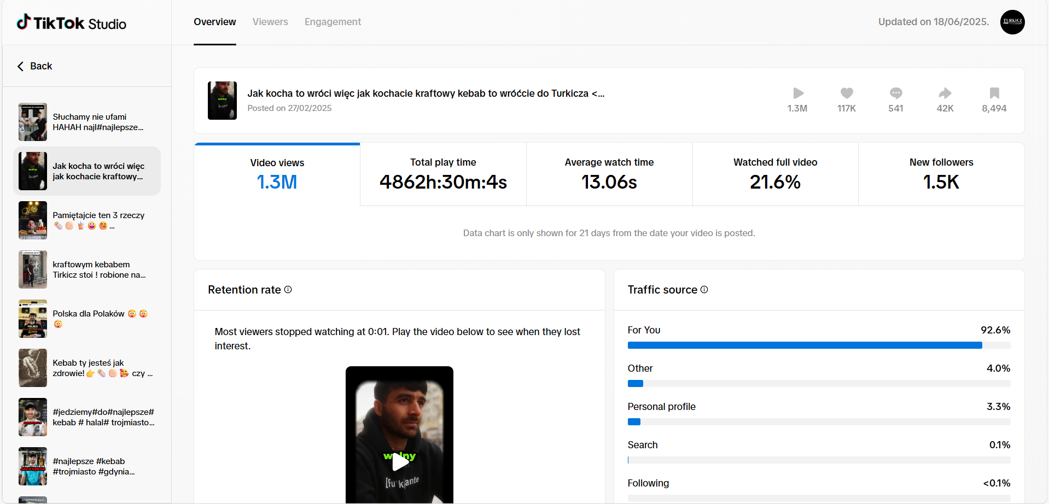1049x504 pixels.
Task: Click the play count icon
Action: pos(797,93)
